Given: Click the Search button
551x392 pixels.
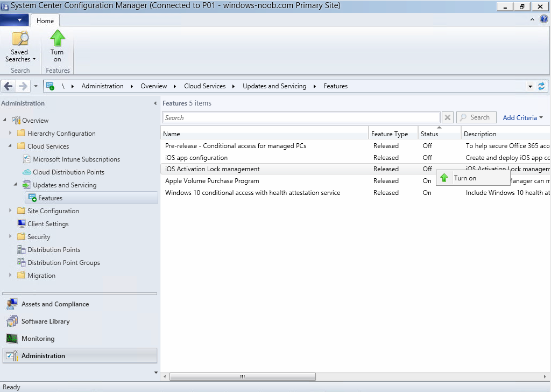Looking at the screenshot, I should [x=476, y=117].
